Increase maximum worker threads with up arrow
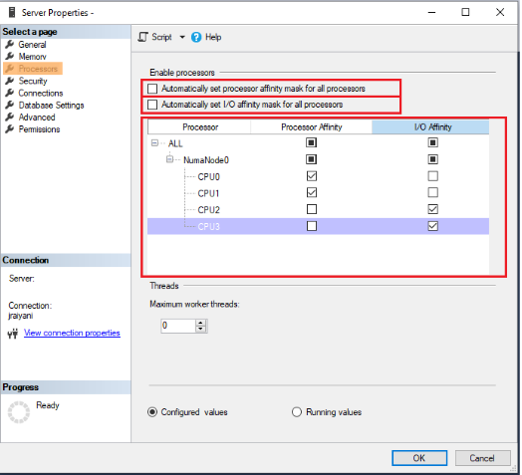The height and width of the screenshot is (475, 522). pos(201,323)
